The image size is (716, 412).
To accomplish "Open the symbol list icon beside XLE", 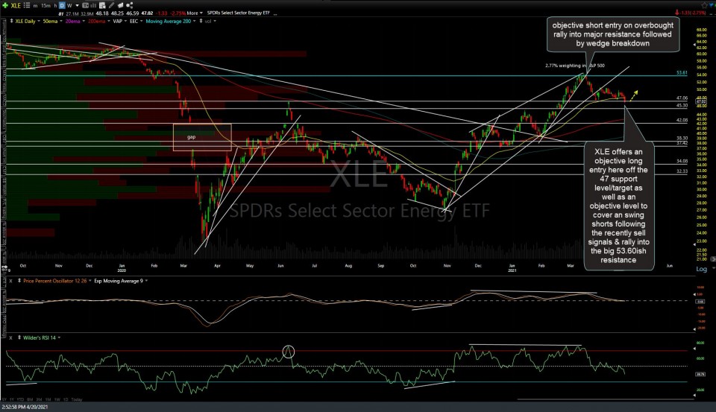I will coord(27,5).
